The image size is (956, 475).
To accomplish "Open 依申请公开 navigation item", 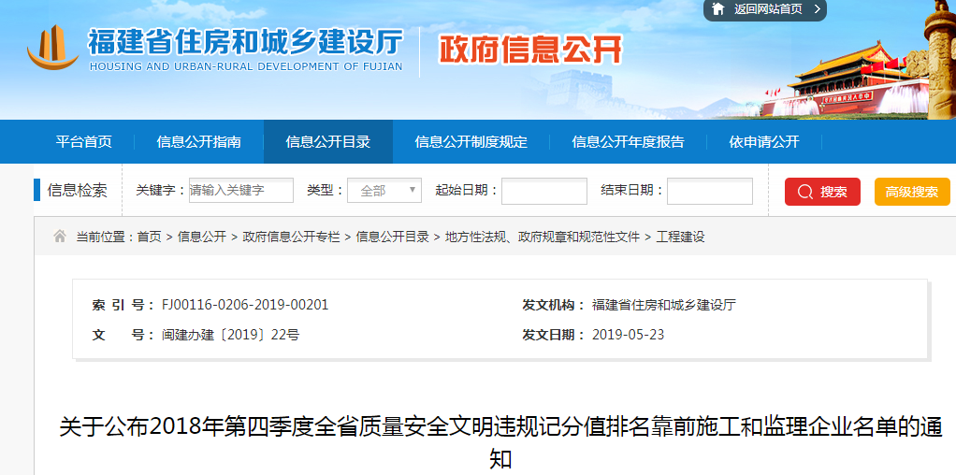I will click(x=764, y=142).
